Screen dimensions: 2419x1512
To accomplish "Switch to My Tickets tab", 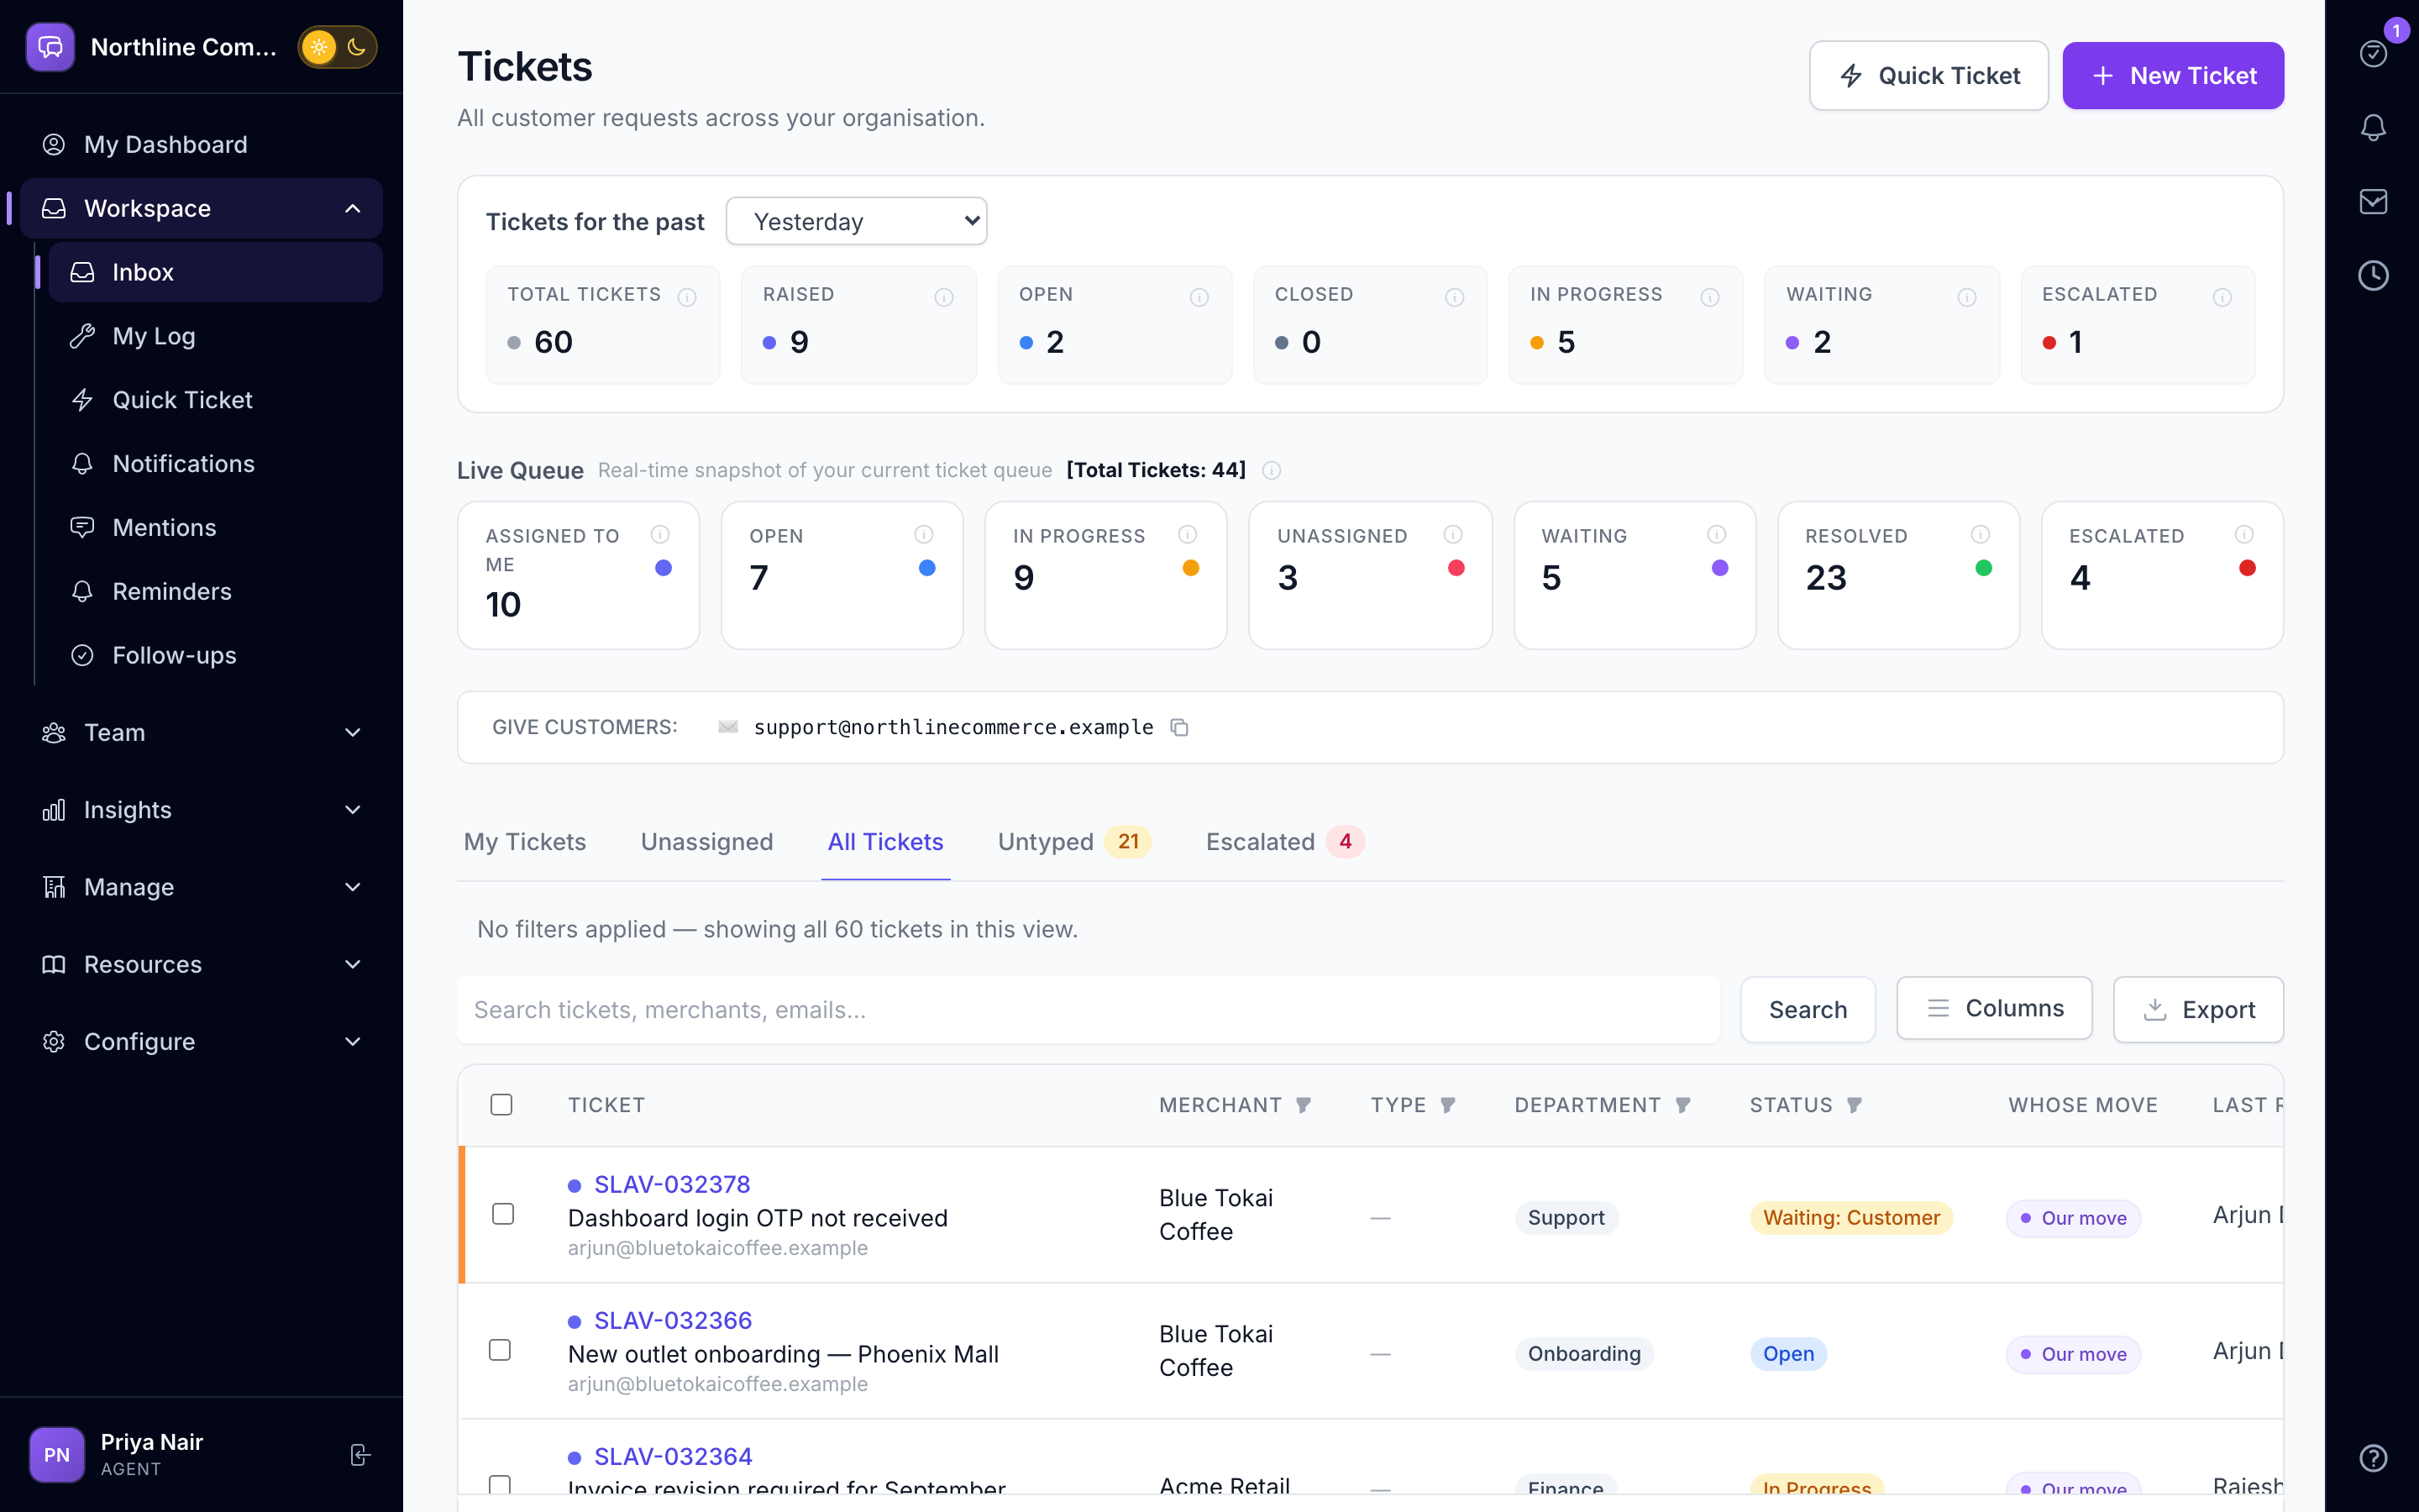I will pos(525,842).
